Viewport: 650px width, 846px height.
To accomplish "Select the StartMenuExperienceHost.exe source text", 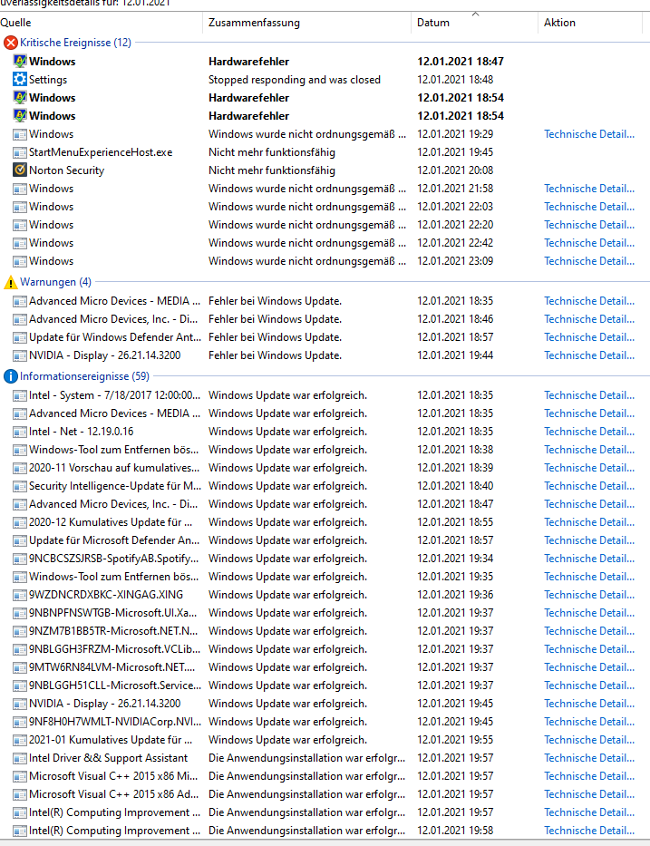I will pos(101,152).
